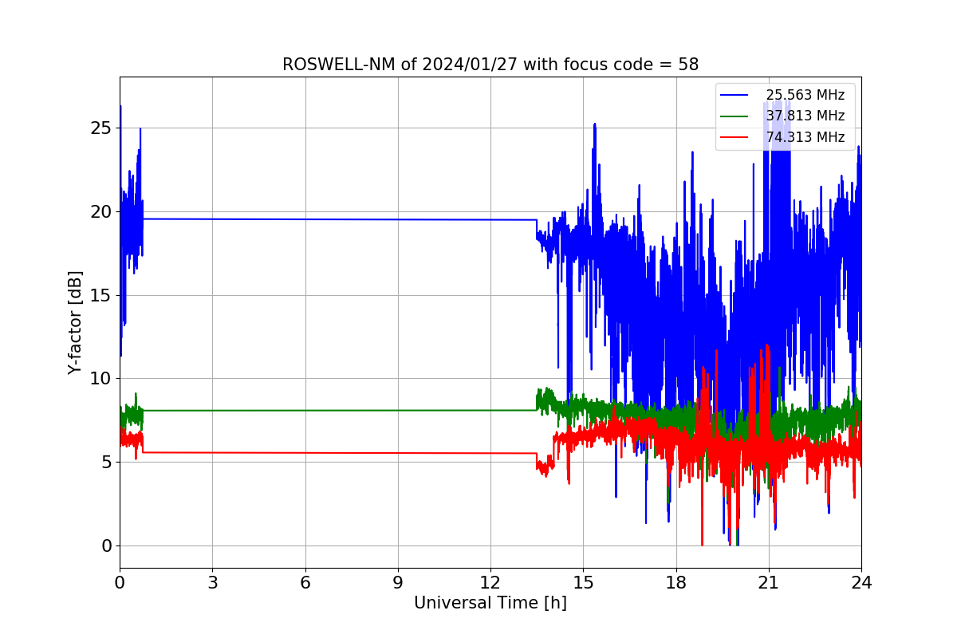Click the green legend line sample
Screen dimensions: 957x638
(734, 116)
